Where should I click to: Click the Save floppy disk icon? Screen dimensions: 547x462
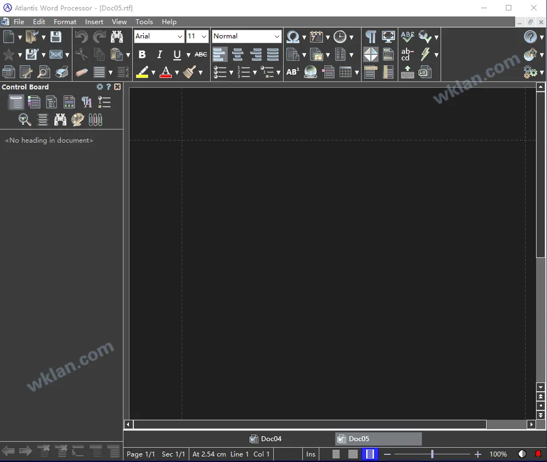click(55, 37)
